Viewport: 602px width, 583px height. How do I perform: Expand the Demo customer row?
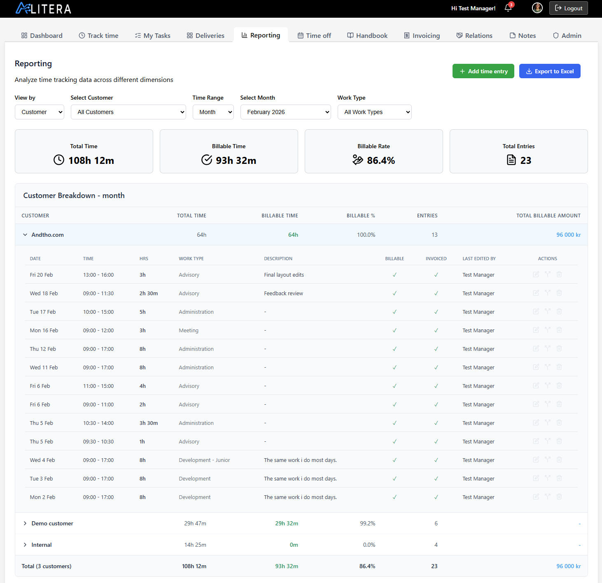[25, 523]
